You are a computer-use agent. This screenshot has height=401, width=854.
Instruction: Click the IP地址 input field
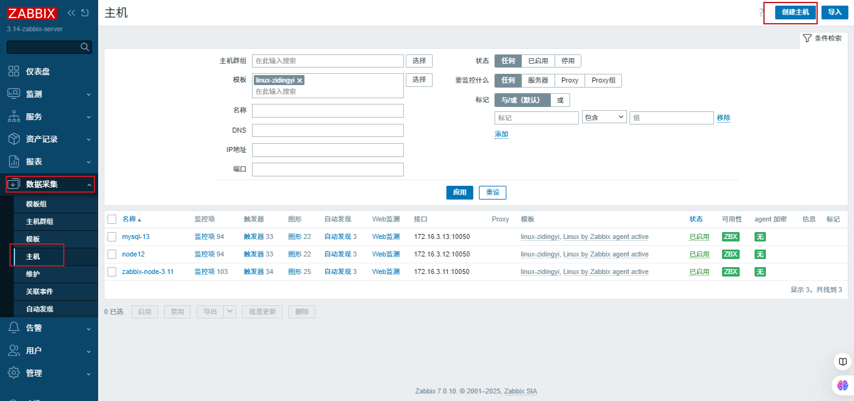[328, 150]
